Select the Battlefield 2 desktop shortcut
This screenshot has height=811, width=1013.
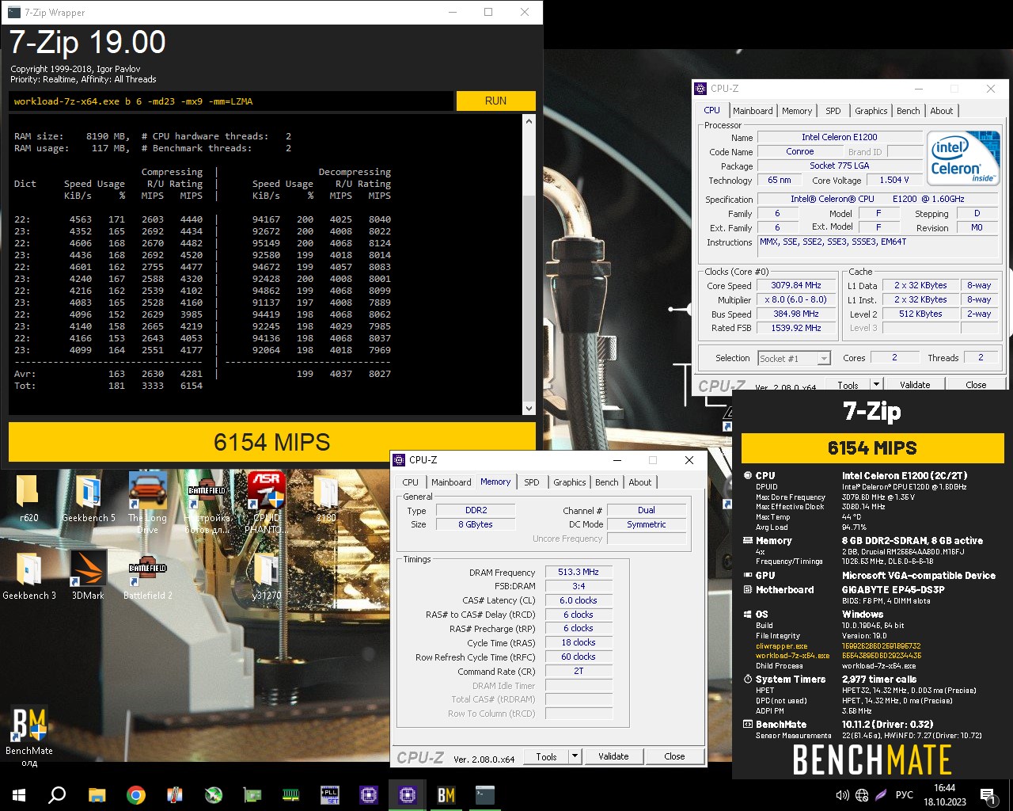click(147, 576)
